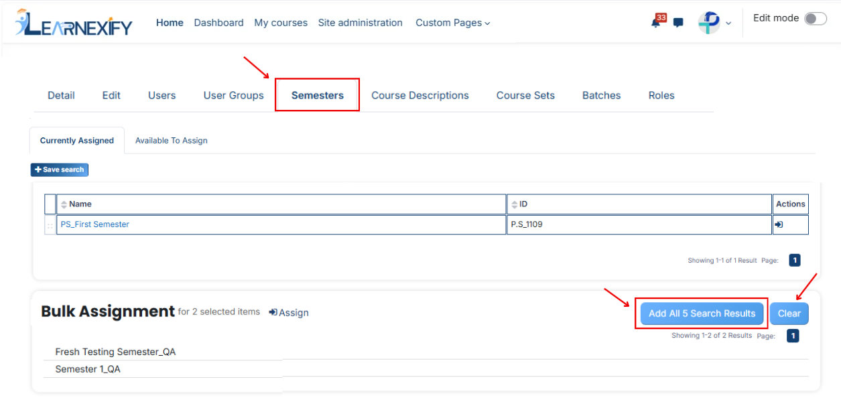Open the Batches tab
The height and width of the screenshot is (400, 841).
coord(602,95)
